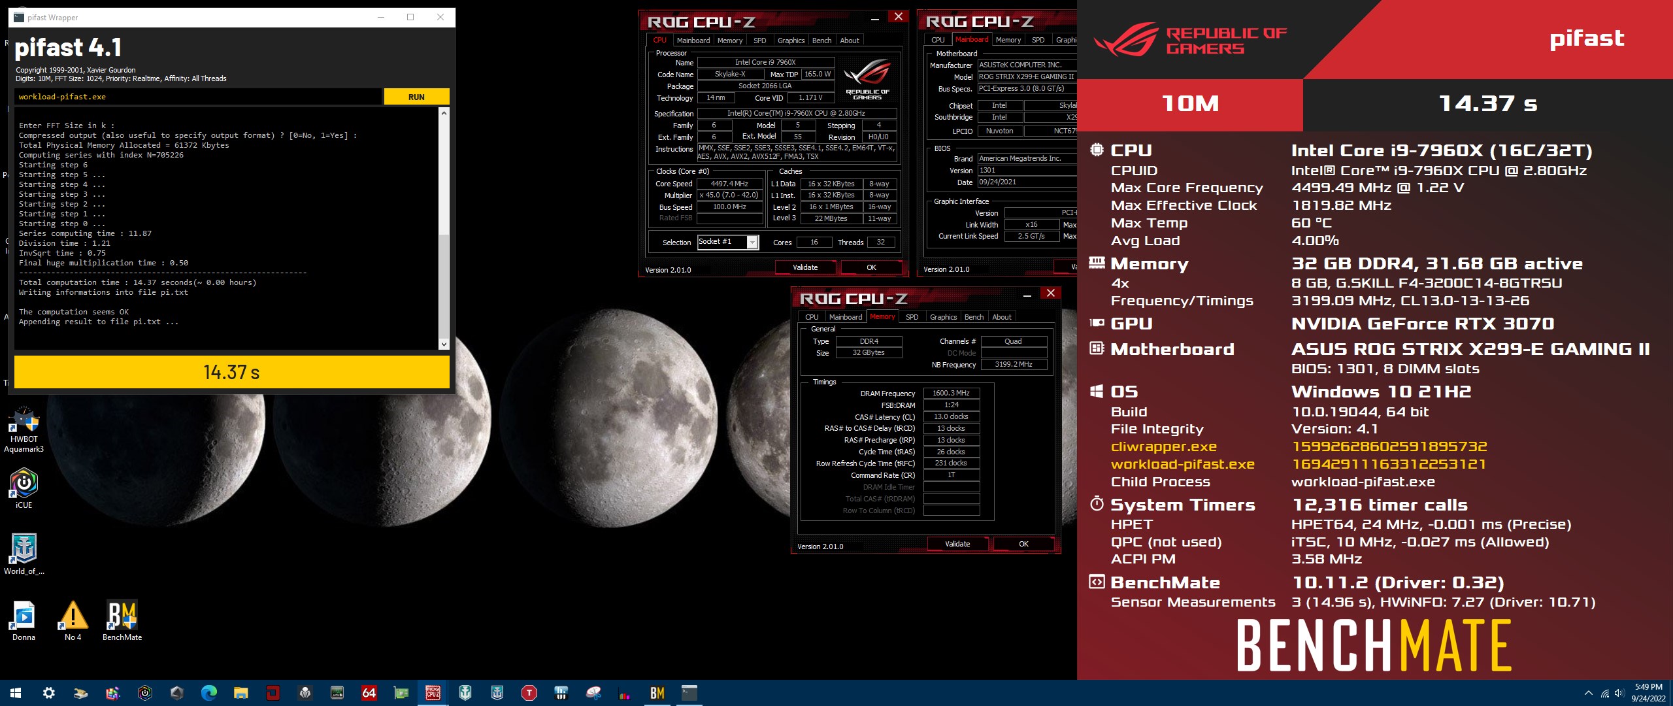
Task: Open About tab in first CPU-Z window
Action: pos(850,41)
